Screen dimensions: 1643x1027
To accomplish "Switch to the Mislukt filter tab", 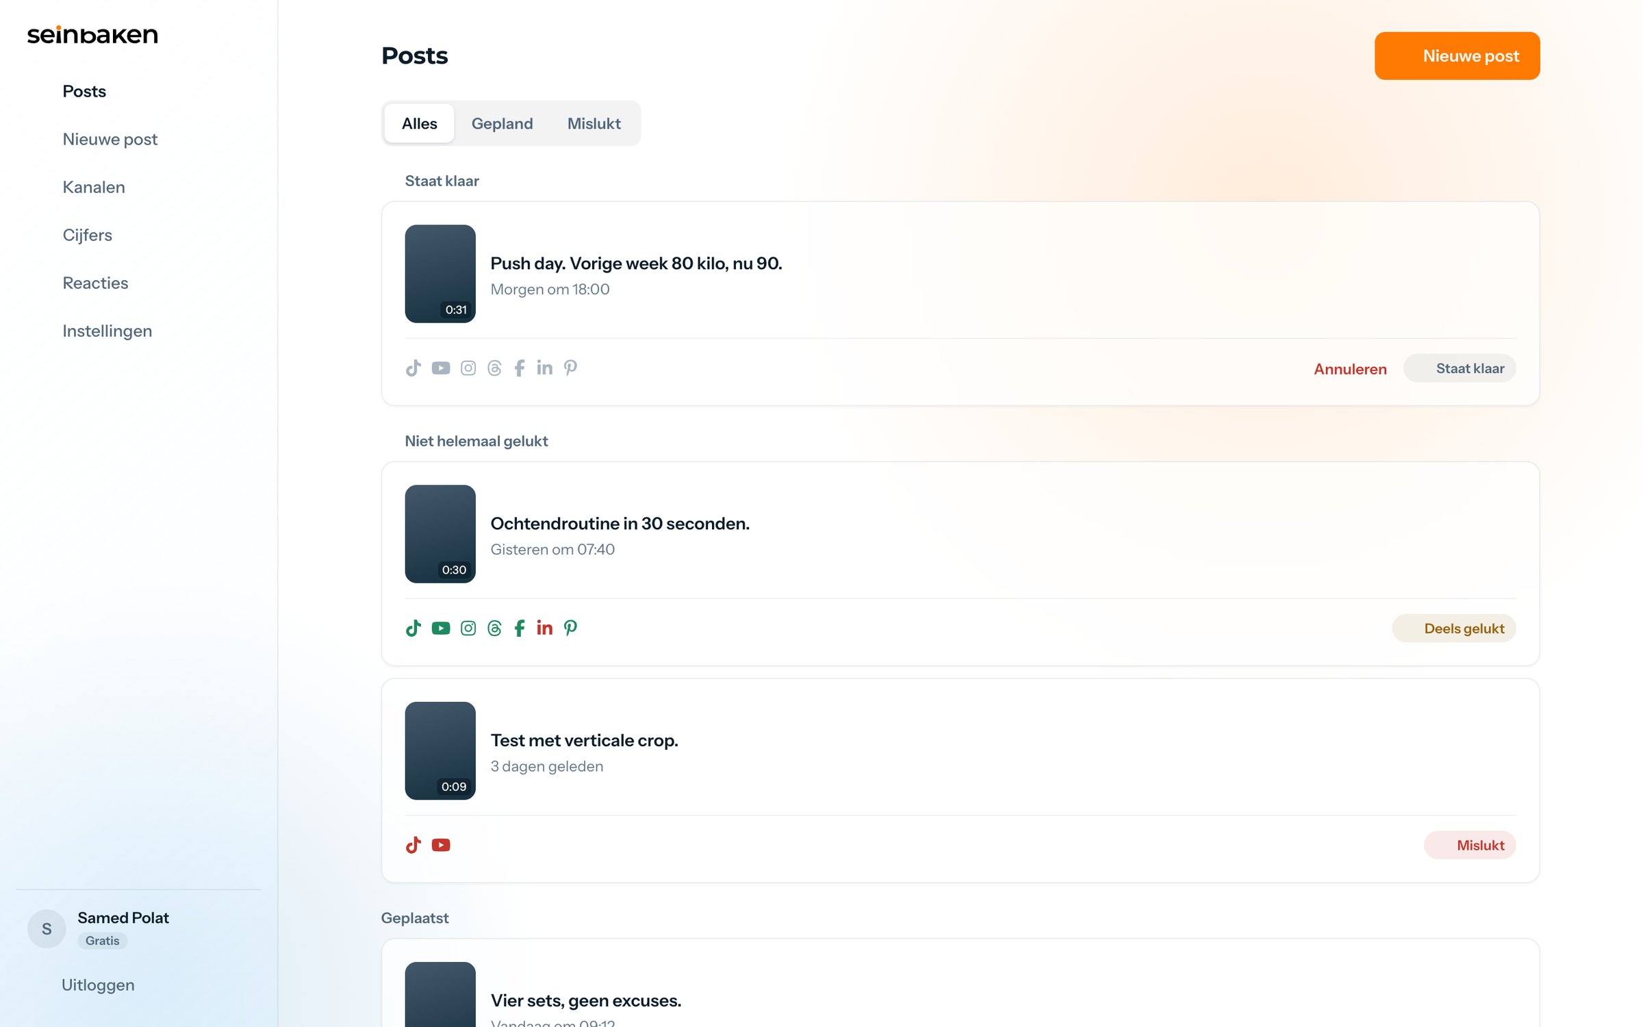I will (x=594, y=123).
